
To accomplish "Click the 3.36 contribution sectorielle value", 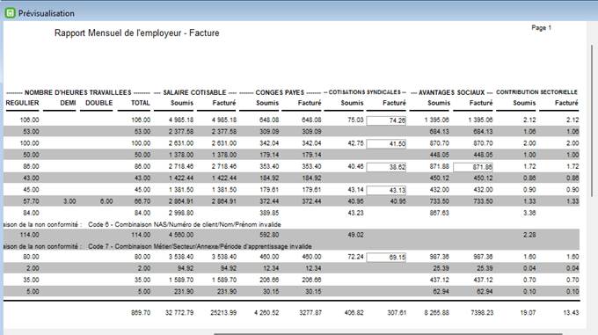I will tap(529, 213).
